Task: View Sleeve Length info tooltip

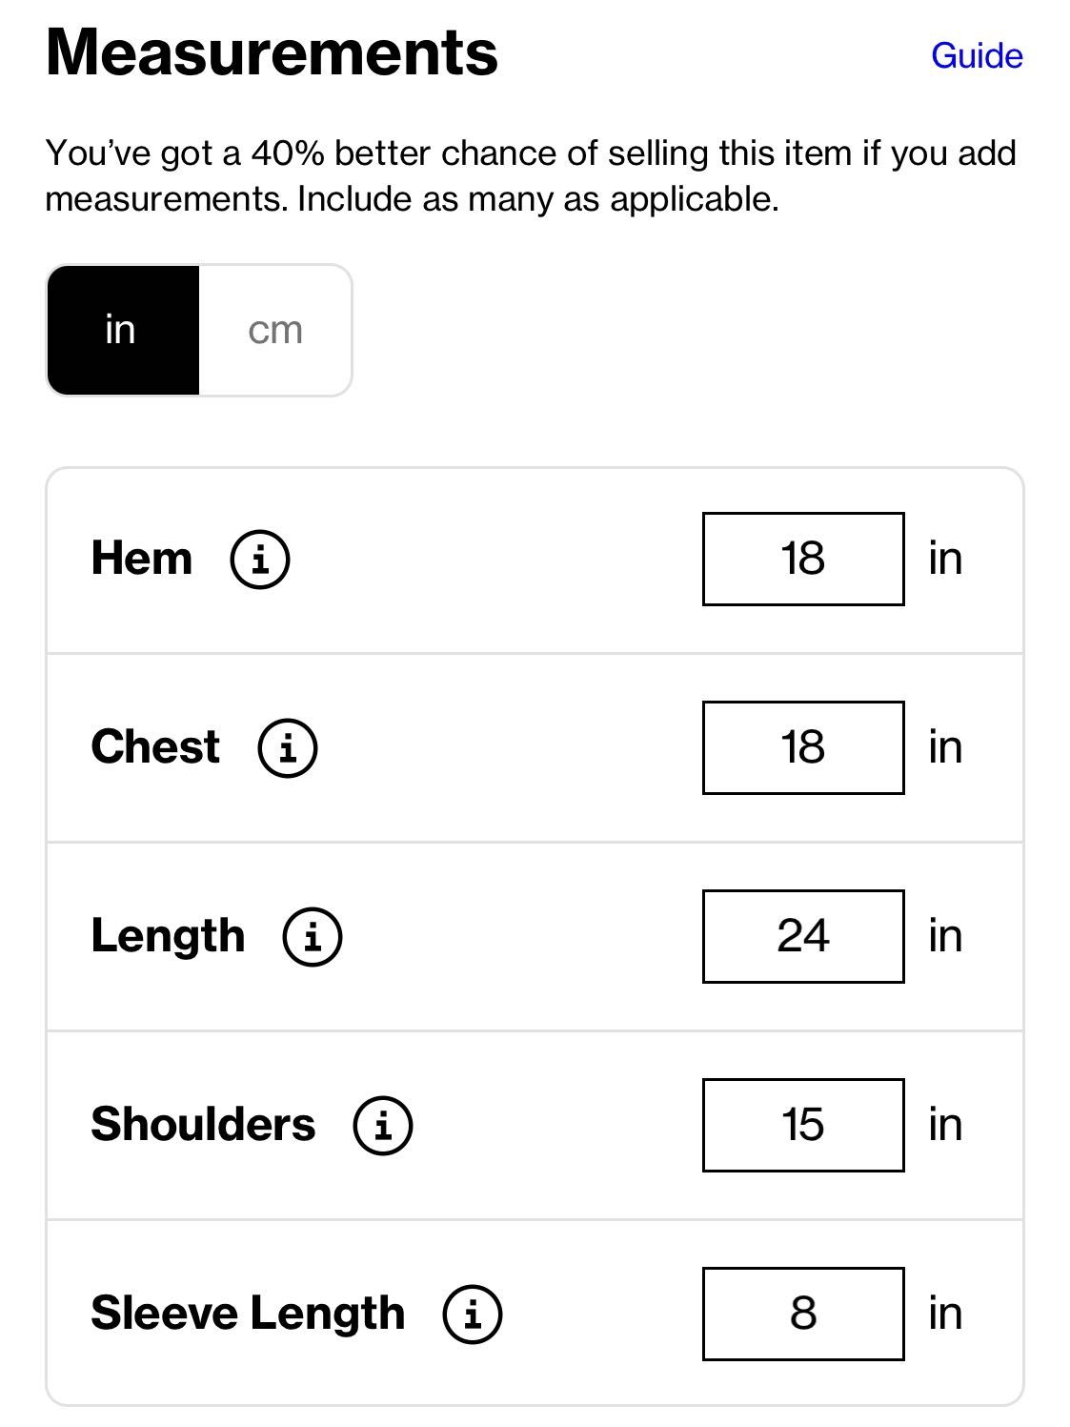Action: click(473, 1314)
